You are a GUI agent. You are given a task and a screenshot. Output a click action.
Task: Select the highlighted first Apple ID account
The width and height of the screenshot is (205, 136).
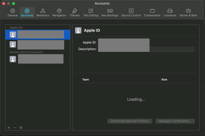coord(38,34)
